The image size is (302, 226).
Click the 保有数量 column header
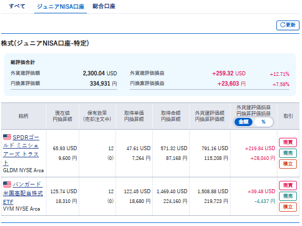click(x=97, y=116)
